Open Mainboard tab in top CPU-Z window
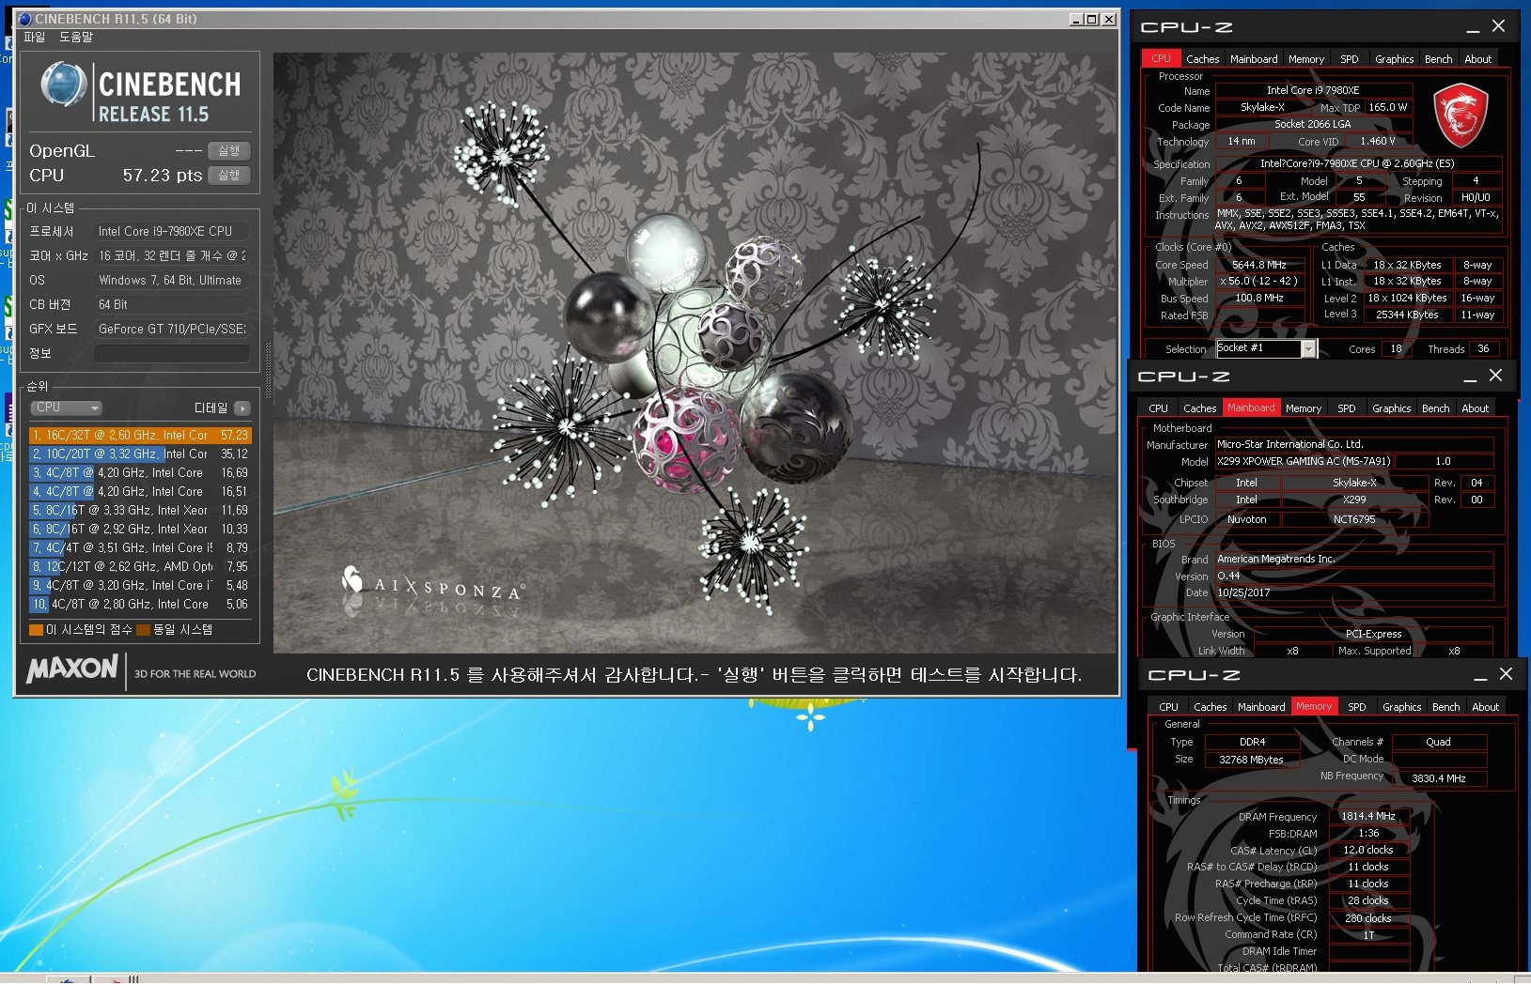The height and width of the screenshot is (984, 1531). coord(1254,59)
